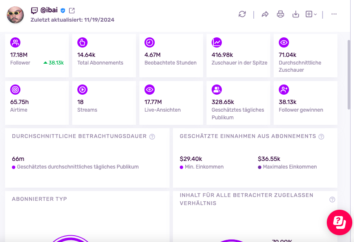Viewport: 354px width, 242px height.
Task: Click the Min. Einkommen legend dot
Action: click(x=181, y=167)
